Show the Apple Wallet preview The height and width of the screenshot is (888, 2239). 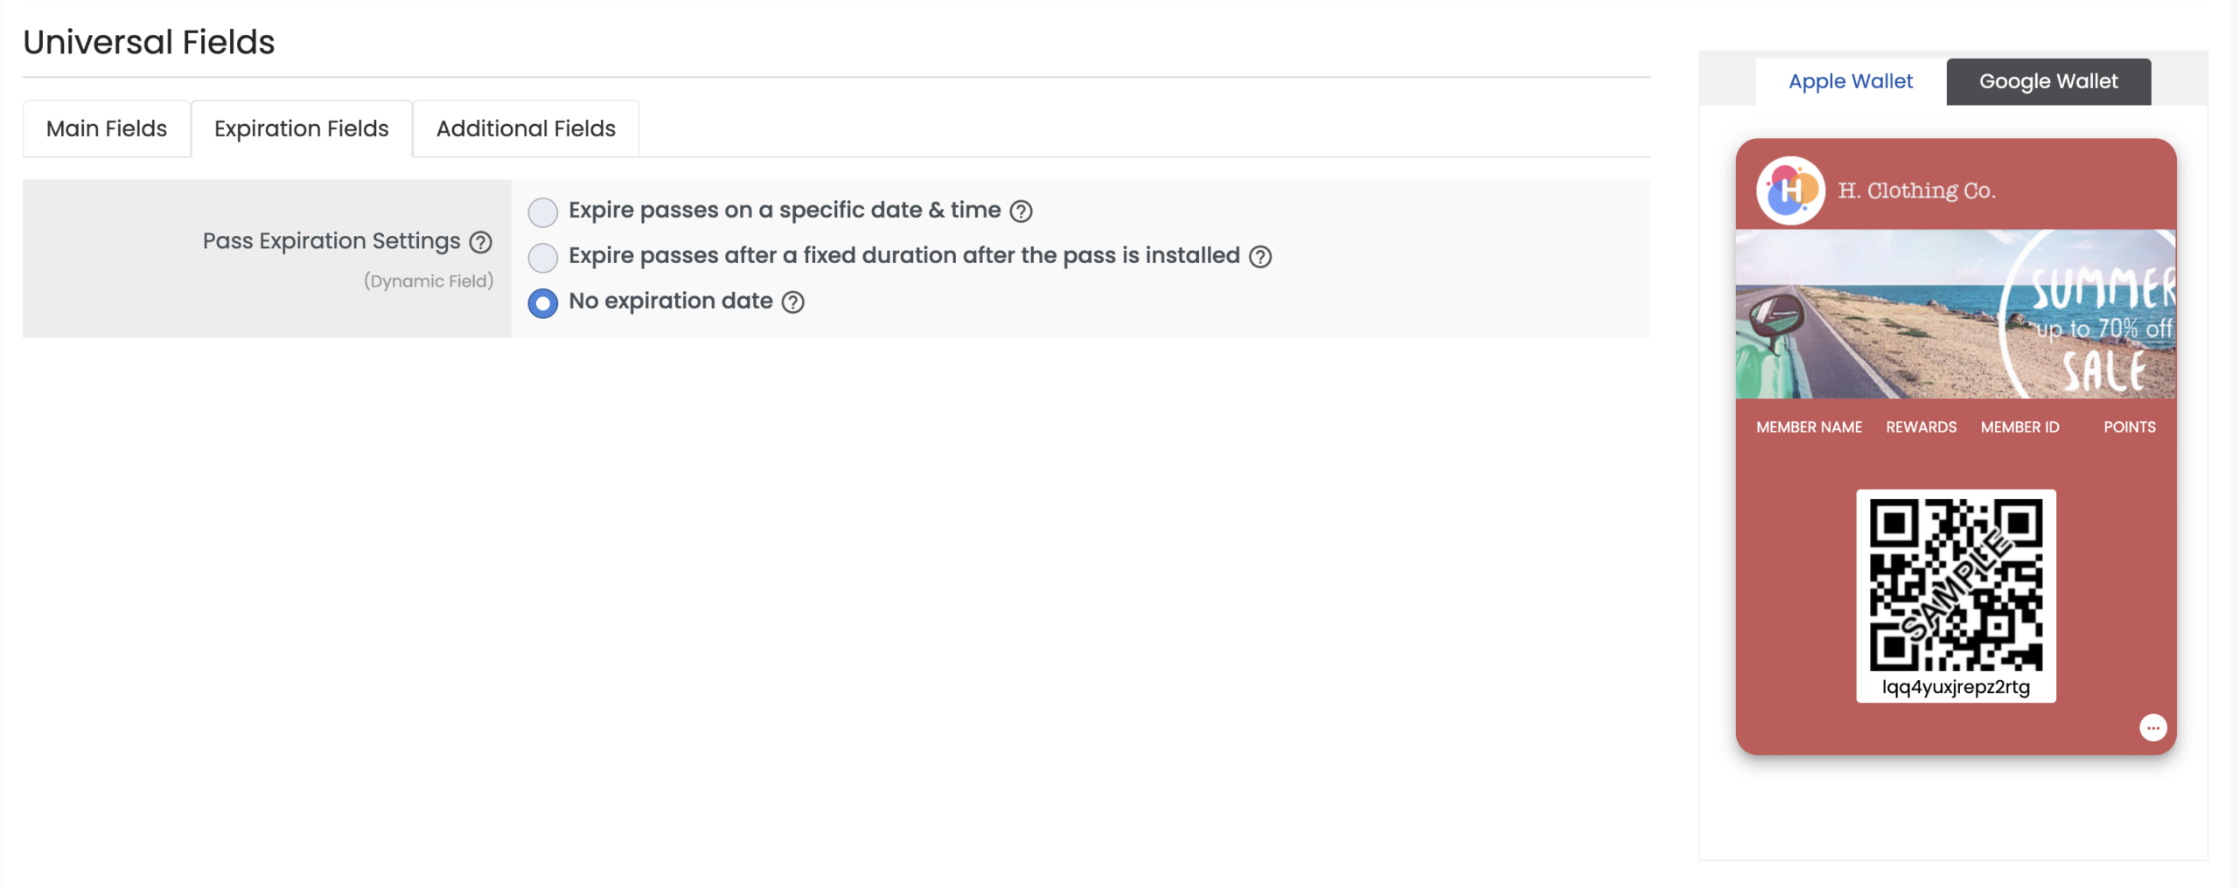1851,82
